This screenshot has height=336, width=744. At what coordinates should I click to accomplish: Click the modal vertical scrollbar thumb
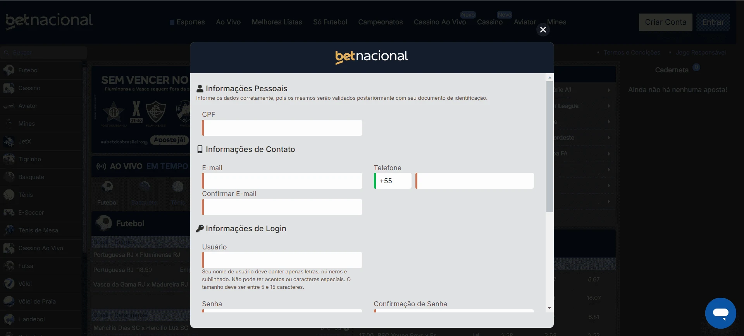[549, 147]
